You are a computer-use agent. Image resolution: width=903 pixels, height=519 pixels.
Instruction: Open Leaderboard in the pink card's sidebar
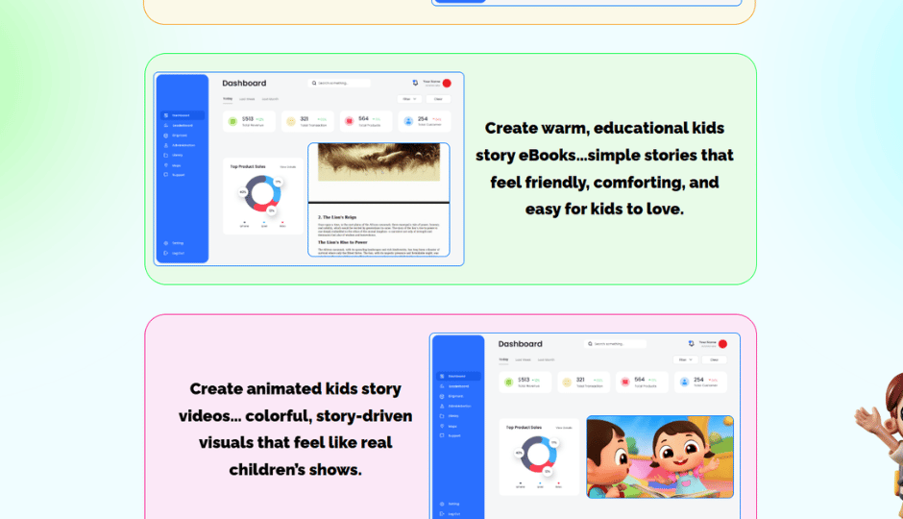[455, 386]
